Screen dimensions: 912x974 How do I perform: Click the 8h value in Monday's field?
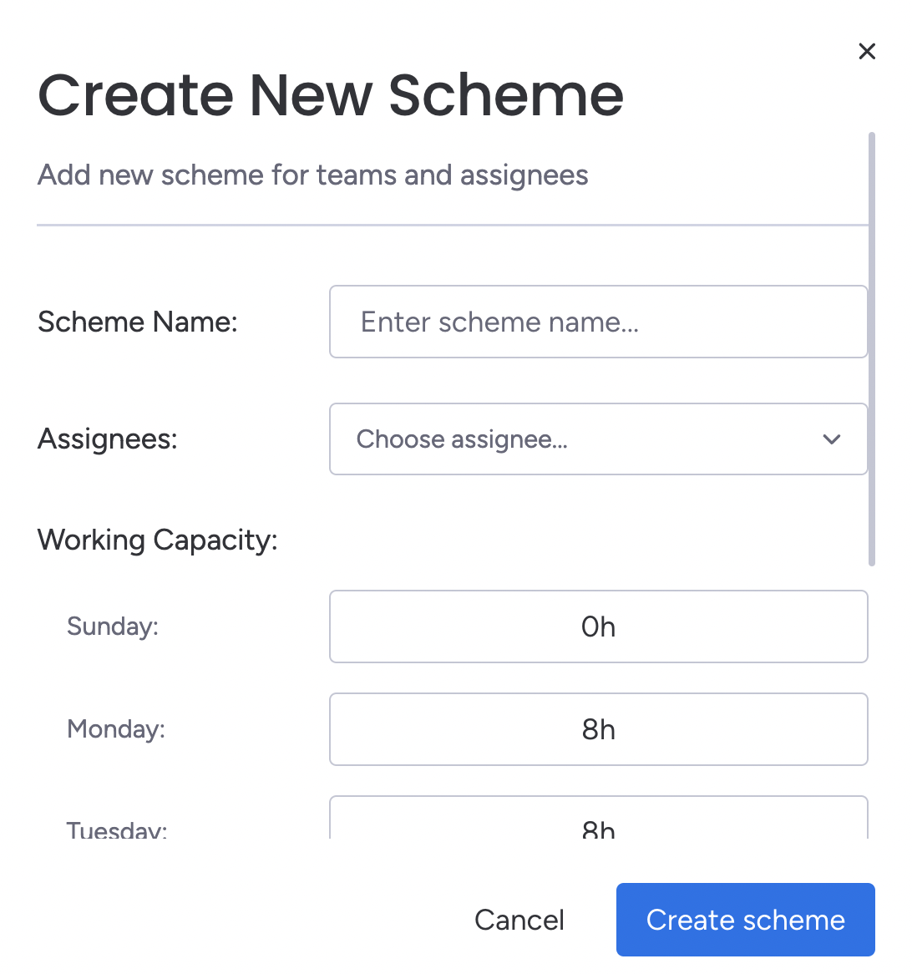[599, 730]
